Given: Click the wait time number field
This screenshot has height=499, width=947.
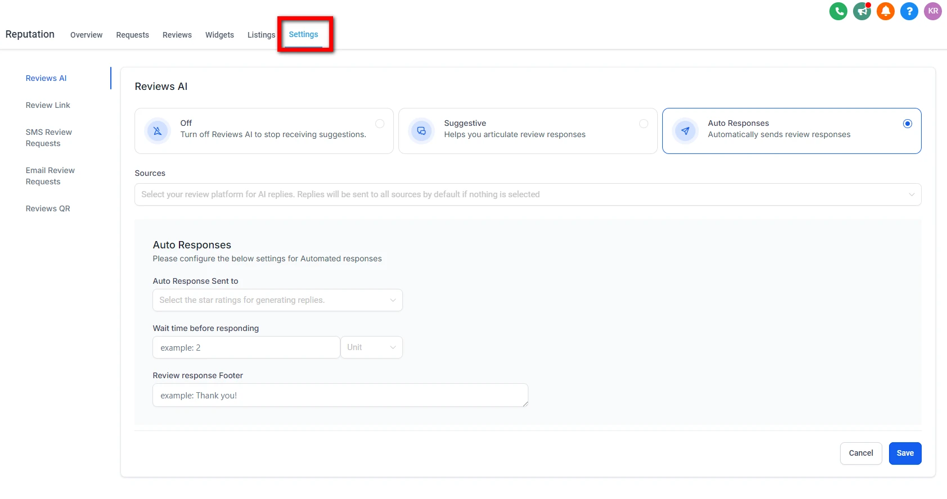Looking at the screenshot, I should 246,347.
